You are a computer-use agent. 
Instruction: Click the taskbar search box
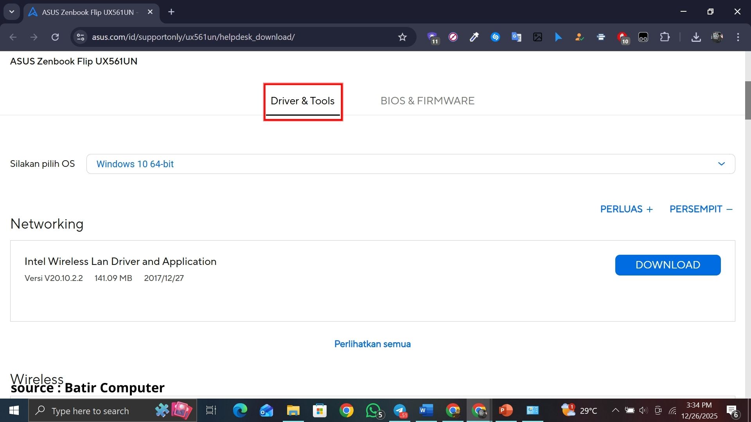tap(113, 411)
